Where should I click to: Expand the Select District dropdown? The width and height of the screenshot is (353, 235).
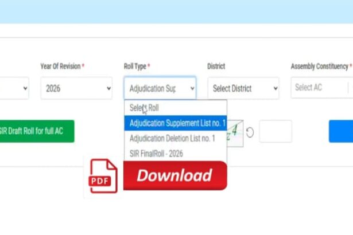point(243,88)
